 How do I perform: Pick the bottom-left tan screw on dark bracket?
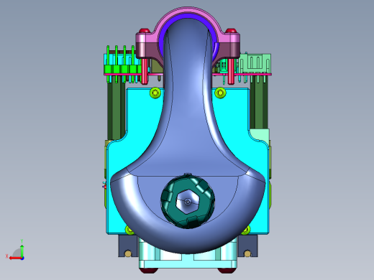pos(128,253)
